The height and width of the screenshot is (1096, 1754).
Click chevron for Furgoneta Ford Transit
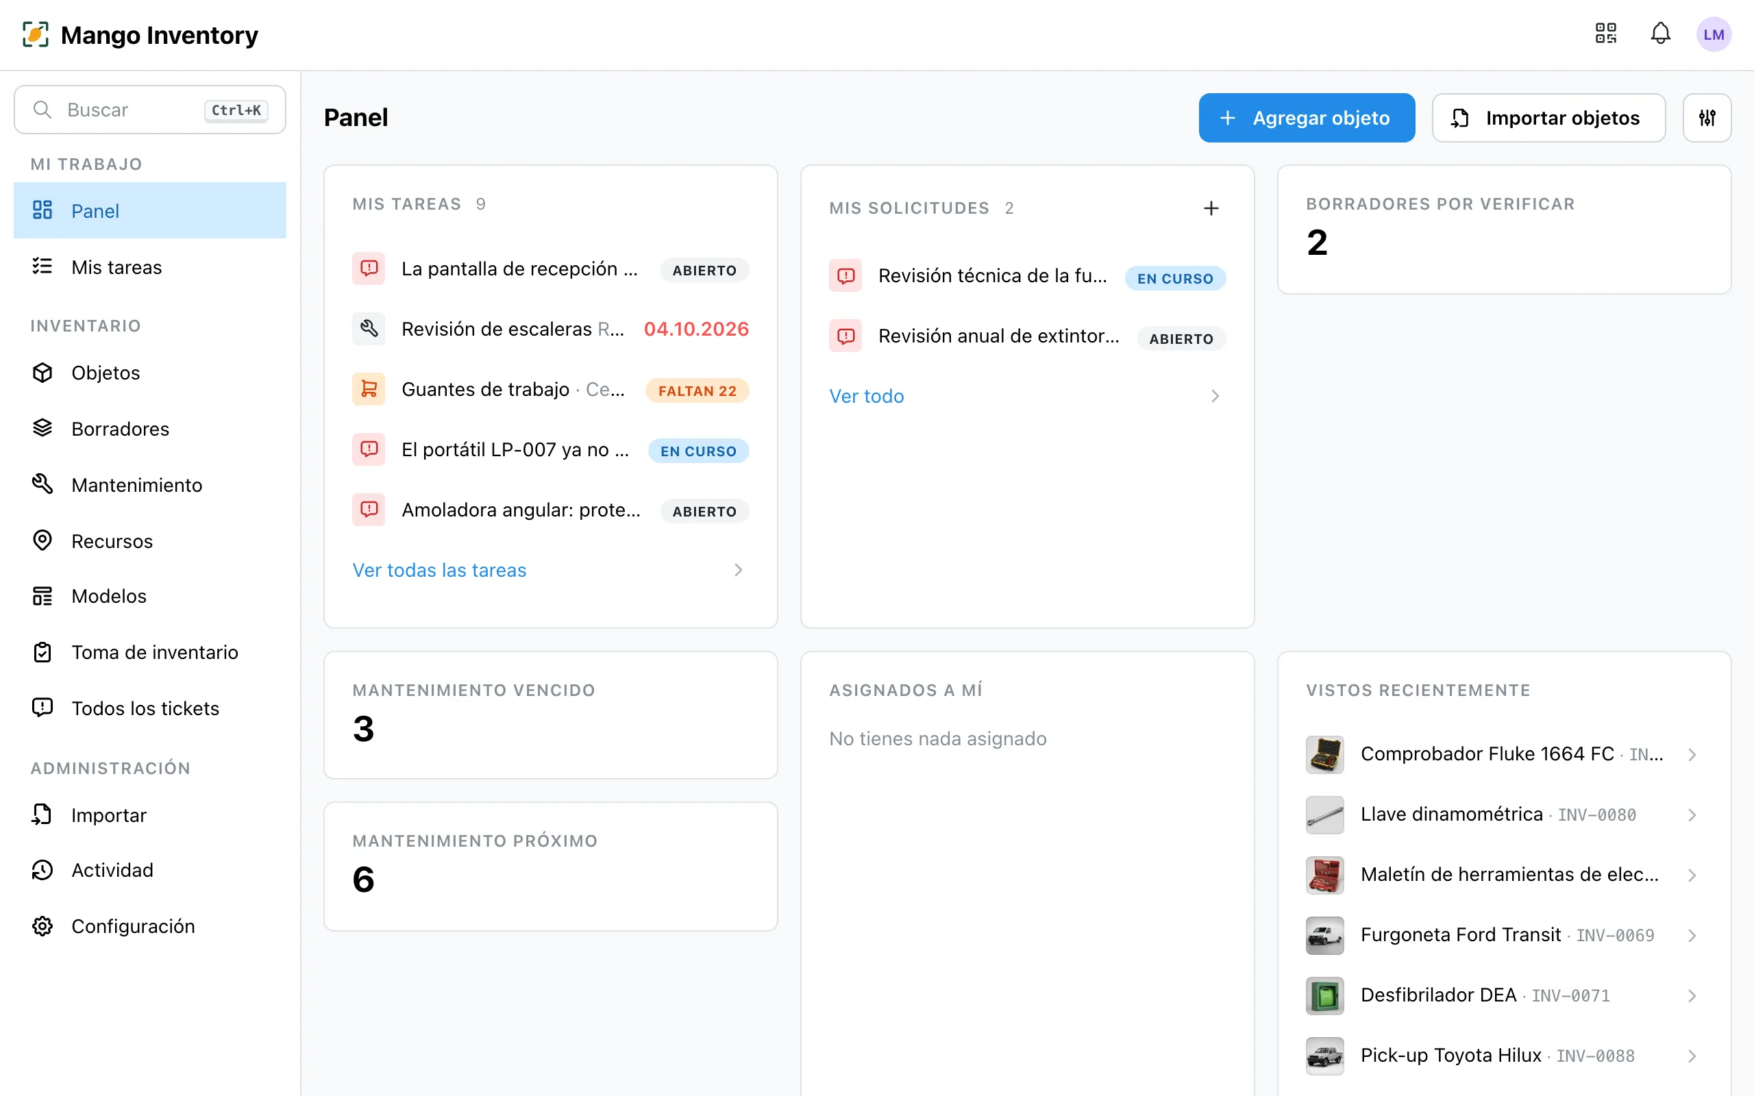1692,935
